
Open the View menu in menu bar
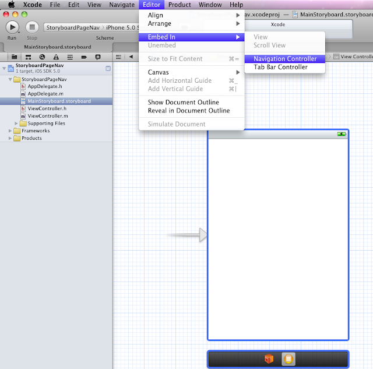94,5
